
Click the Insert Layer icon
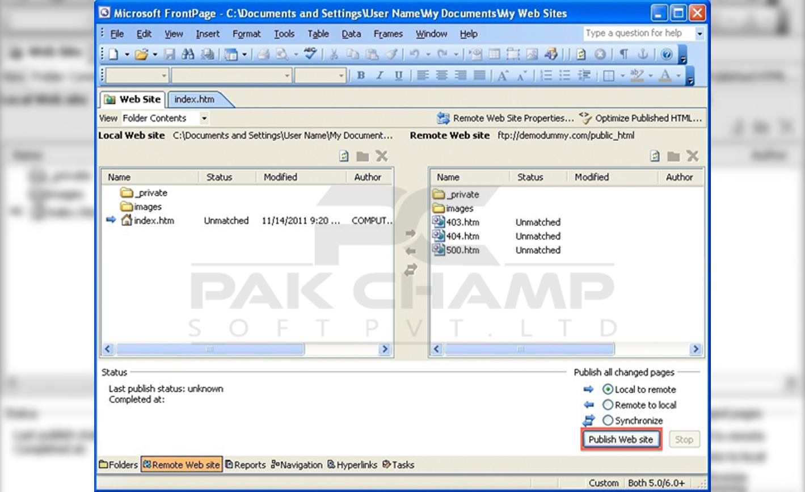513,54
